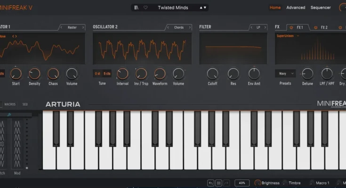Select the FX 1 tab
This screenshot has width=346, height=188.
click(300, 28)
